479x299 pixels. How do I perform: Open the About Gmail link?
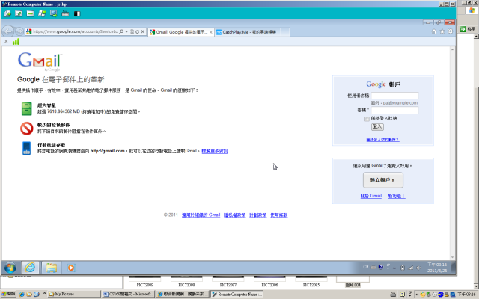(371, 196)
